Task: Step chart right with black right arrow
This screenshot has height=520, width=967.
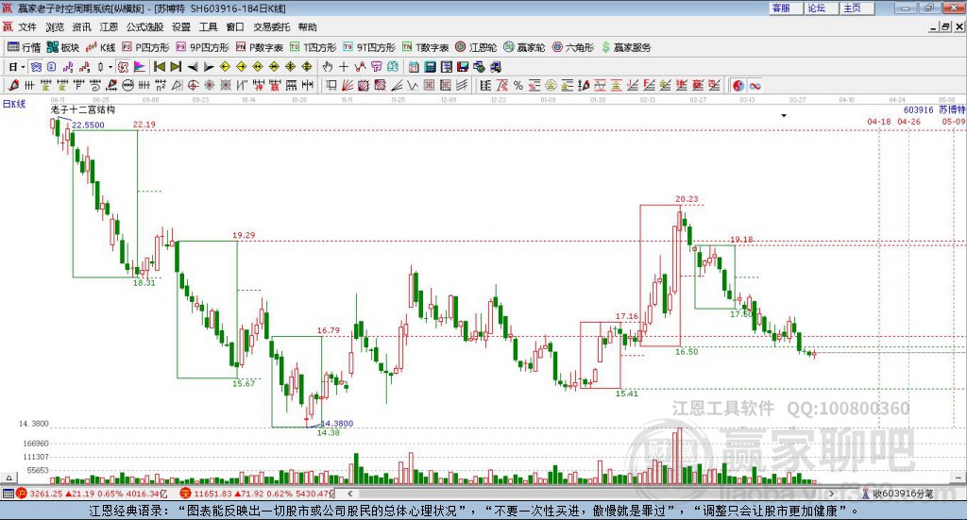Action: (x=209, y=67)
